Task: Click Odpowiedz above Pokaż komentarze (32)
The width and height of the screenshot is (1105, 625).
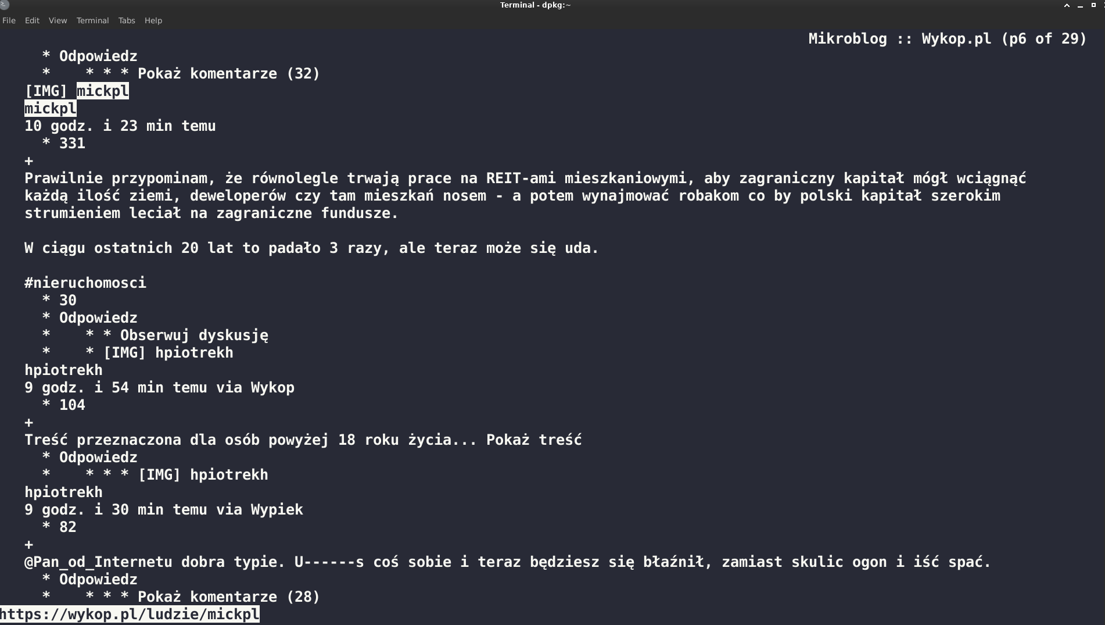Action: (98, 56)
